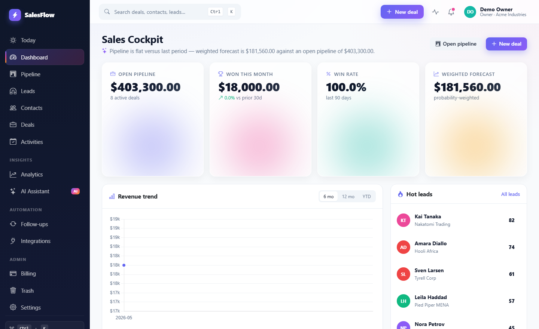
Task: Click the search magnifier icon
Action: click(107, 12)
